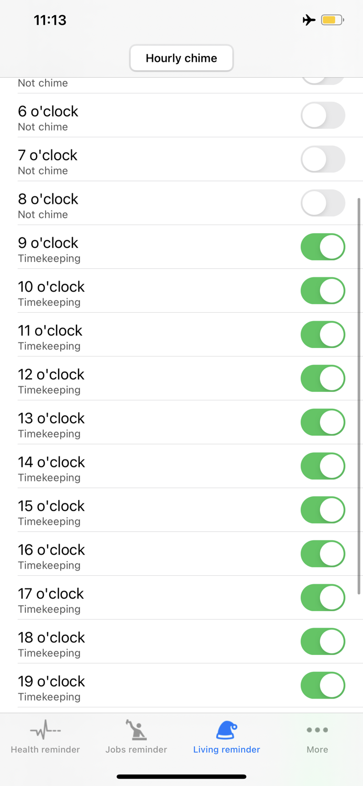Tap the Jobs reminder exercise icon

point(136,729)
